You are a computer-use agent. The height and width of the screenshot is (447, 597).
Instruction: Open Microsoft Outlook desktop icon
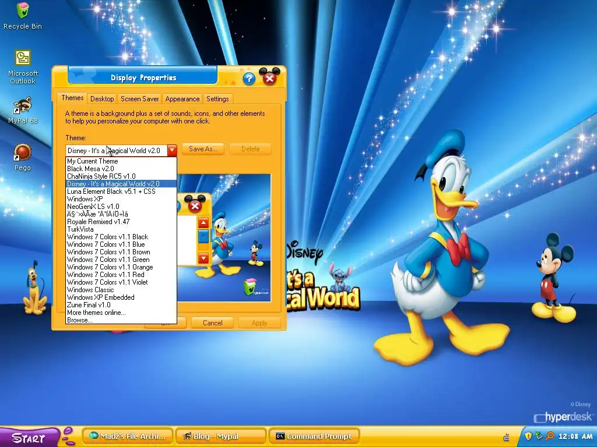[23, 66]
